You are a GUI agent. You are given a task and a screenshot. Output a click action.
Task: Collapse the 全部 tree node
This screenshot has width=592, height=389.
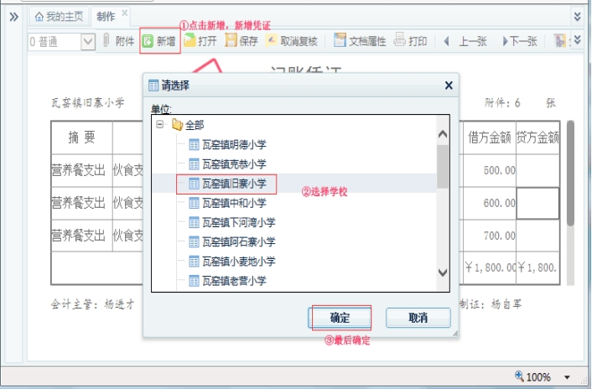click(159, 124)
